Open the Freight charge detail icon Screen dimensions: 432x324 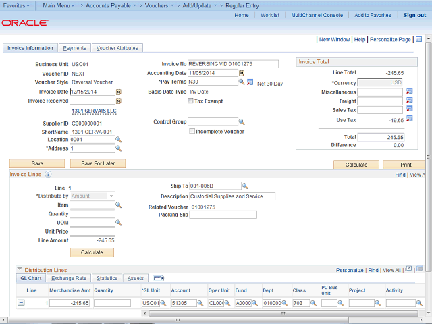(409, 101)
